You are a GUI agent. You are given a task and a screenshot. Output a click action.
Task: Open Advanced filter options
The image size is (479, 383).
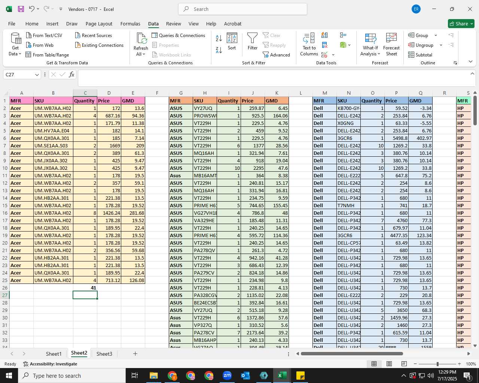(276, 55)
